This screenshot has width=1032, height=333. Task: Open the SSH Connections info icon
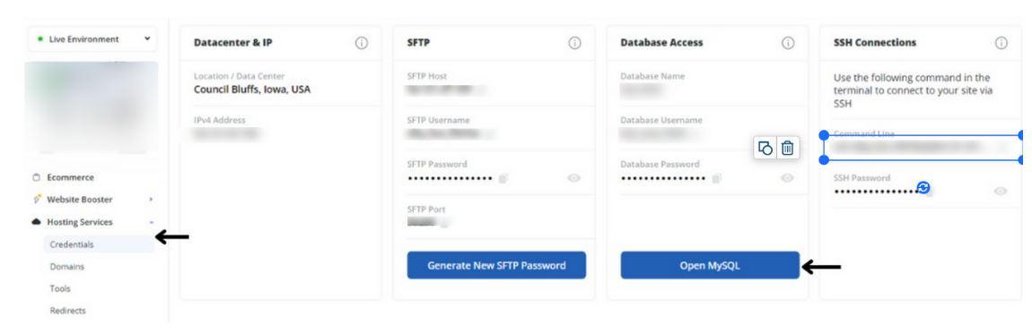click(1001, 43)
